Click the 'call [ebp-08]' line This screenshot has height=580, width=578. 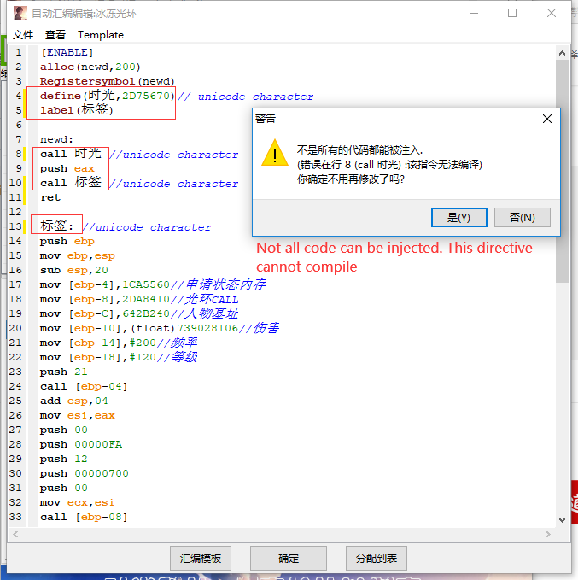point(84,517)
